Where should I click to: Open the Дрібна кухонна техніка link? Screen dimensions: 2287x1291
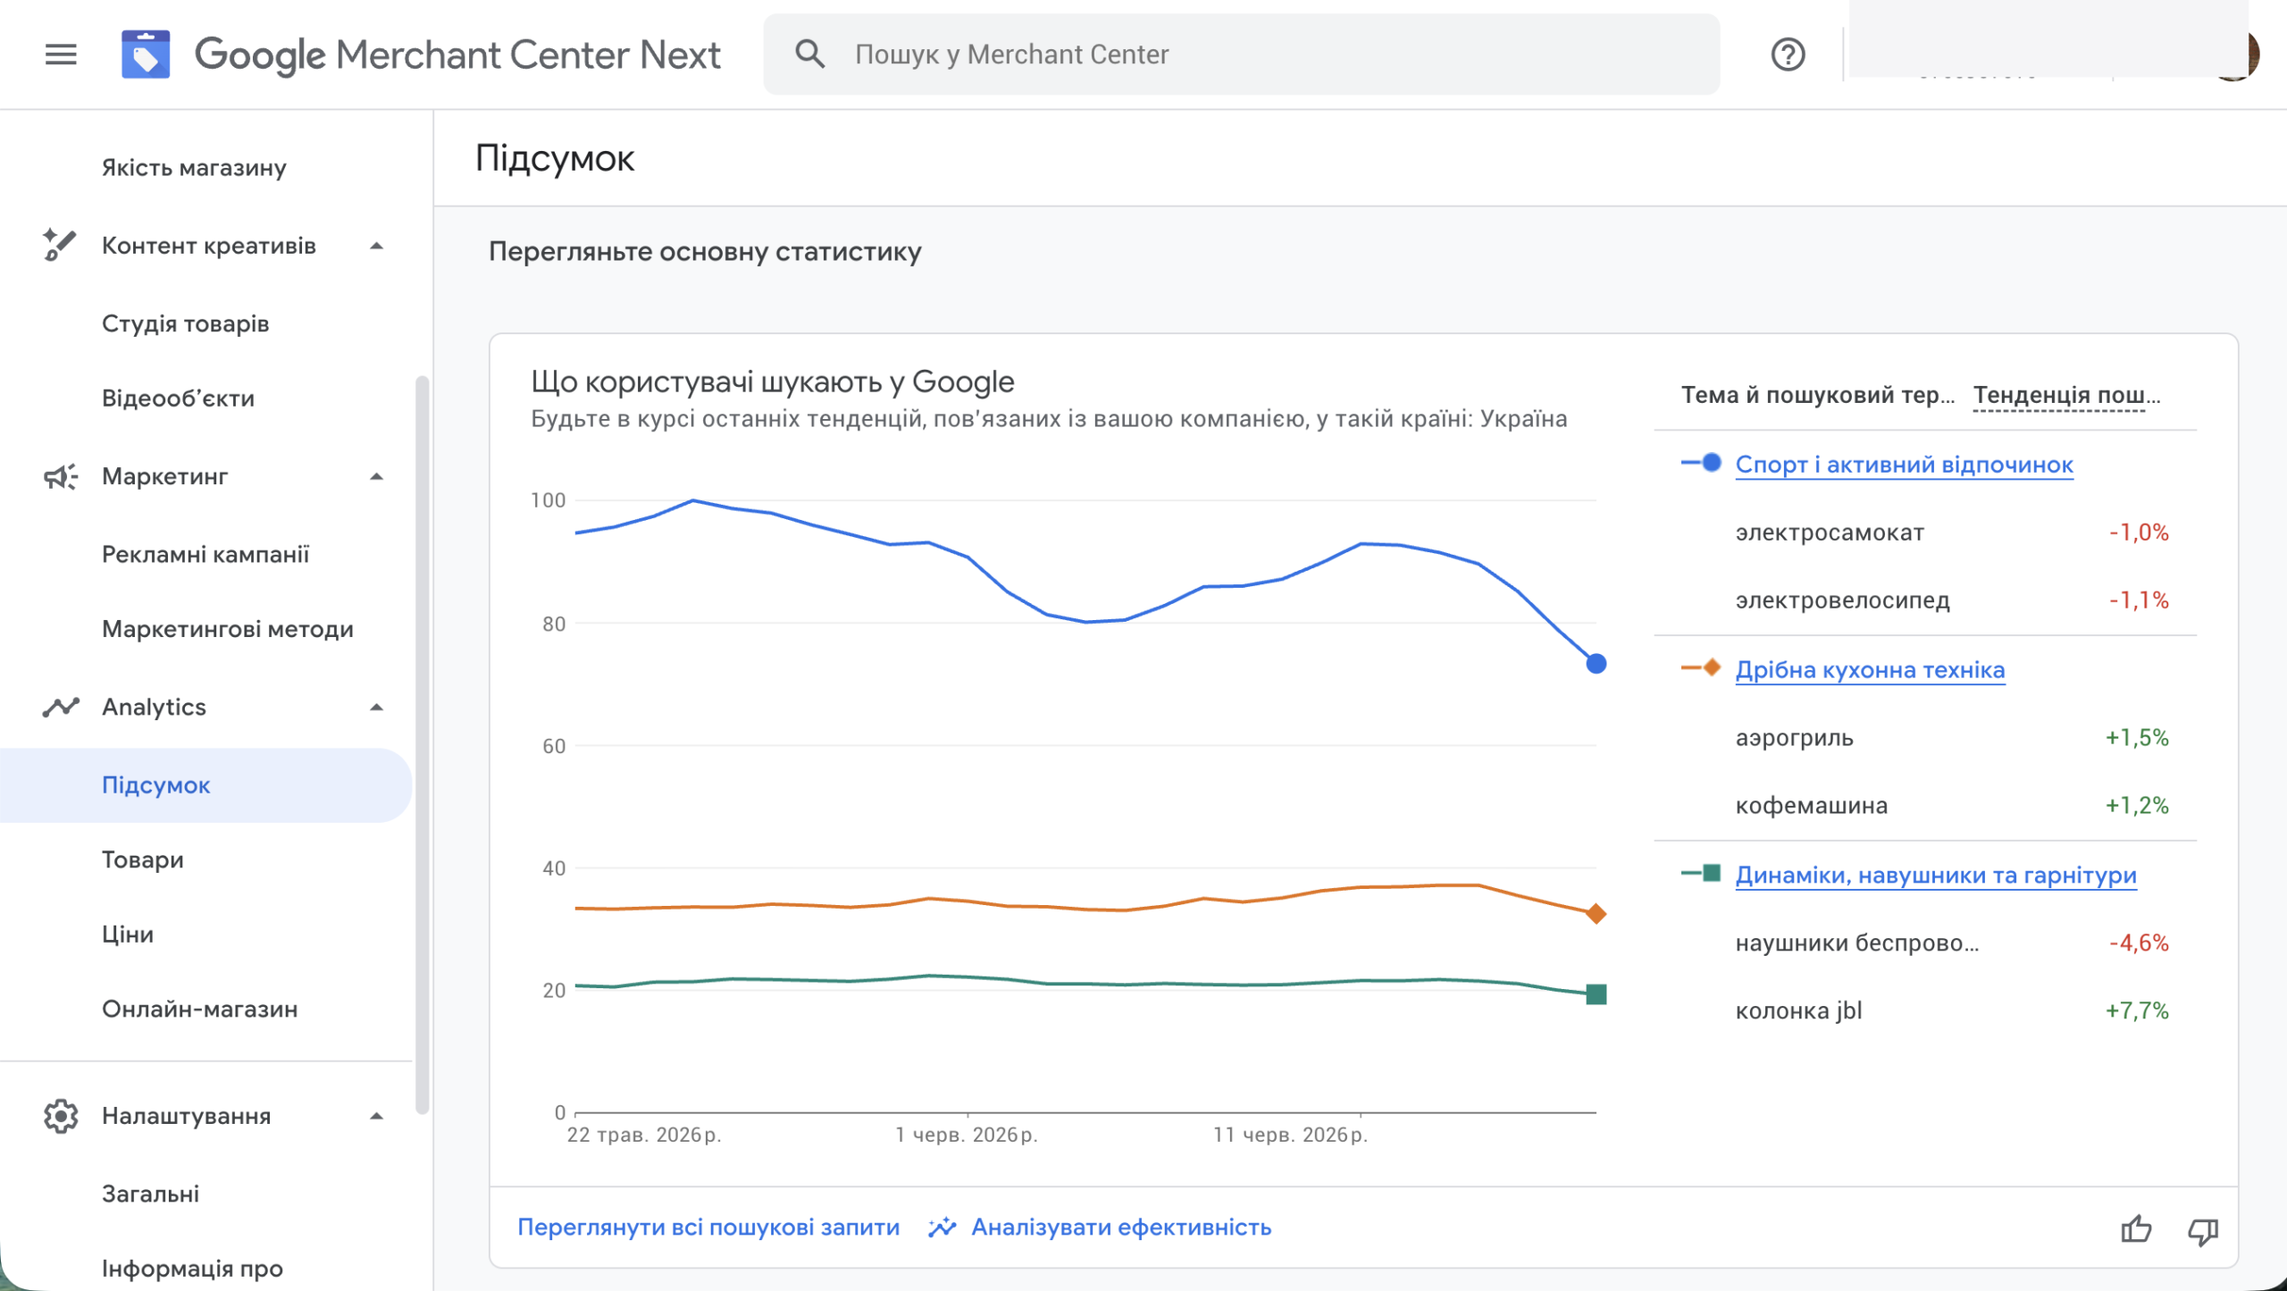point(1870,670)
